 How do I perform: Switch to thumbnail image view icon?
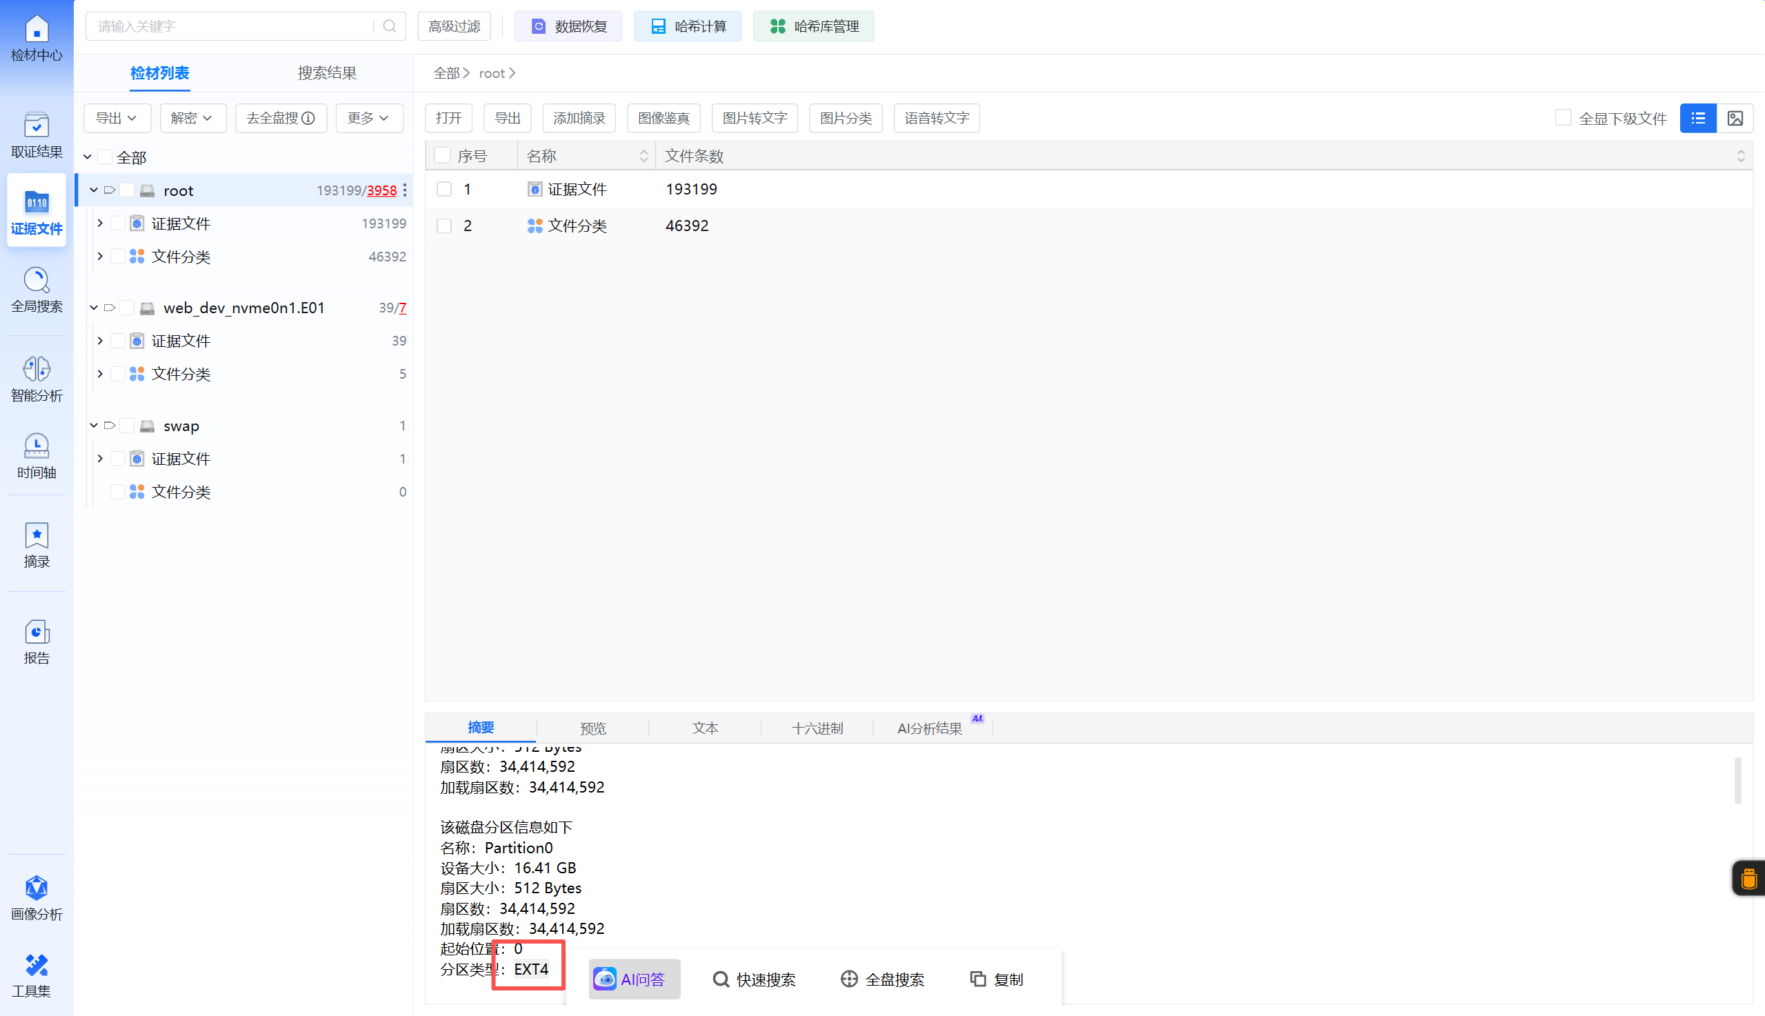[x=1735, y=118]
